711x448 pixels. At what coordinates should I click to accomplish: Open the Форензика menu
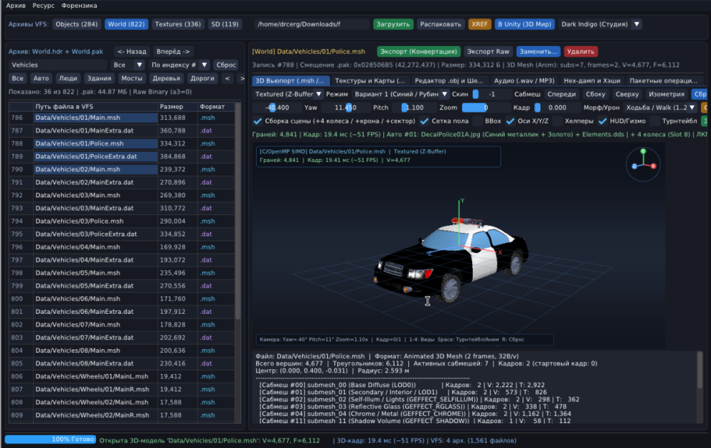click(x=80, y=6)
